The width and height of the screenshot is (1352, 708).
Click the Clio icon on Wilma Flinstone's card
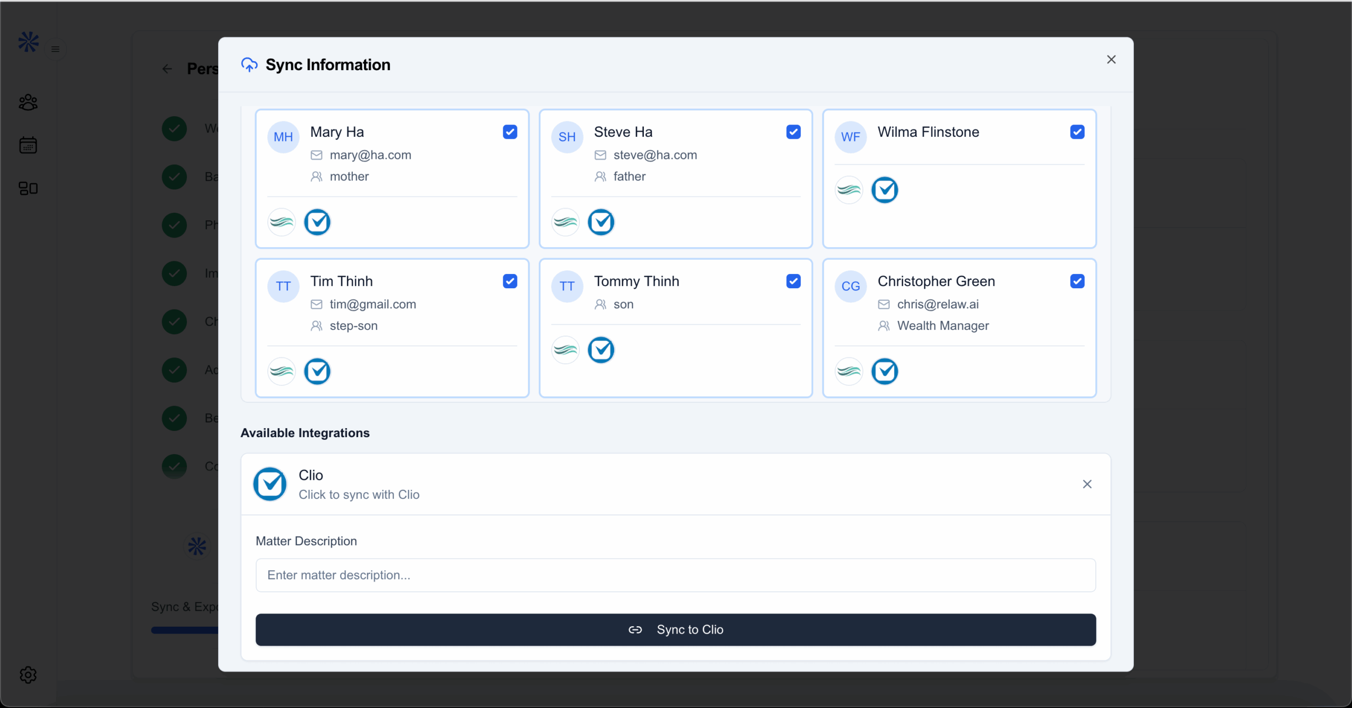click(885, 190)
